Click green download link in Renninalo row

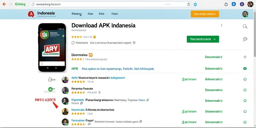pyautogui.click(x=213, y=111)
